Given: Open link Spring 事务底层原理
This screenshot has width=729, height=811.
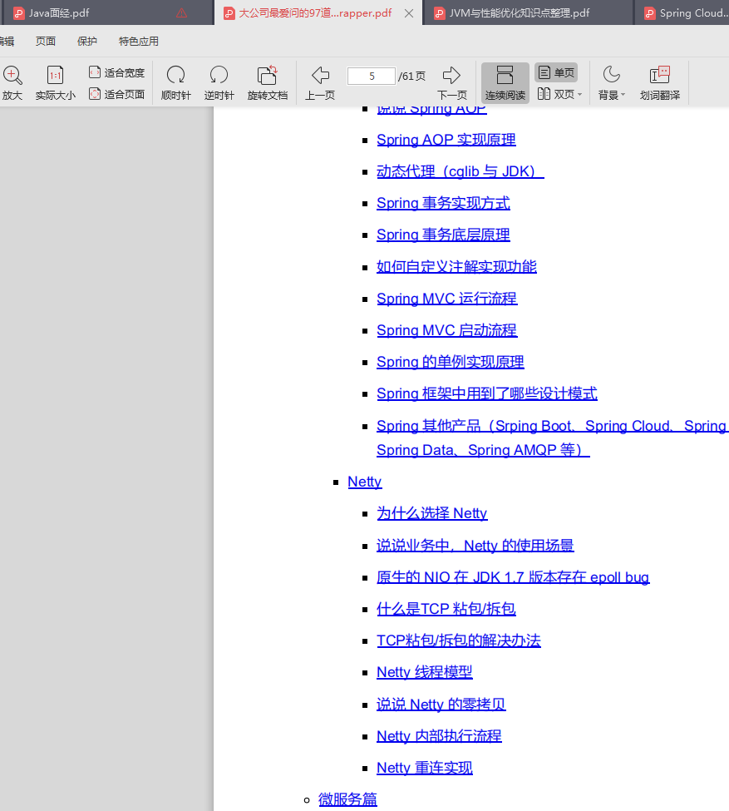Looking at the screenshot, I should [x=443, y=235].
